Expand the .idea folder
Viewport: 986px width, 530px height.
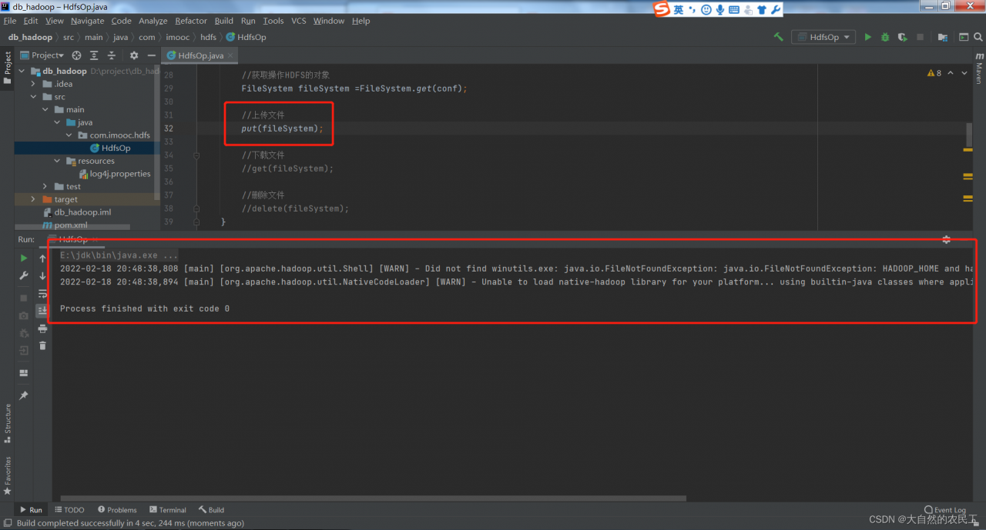point(34,84)
